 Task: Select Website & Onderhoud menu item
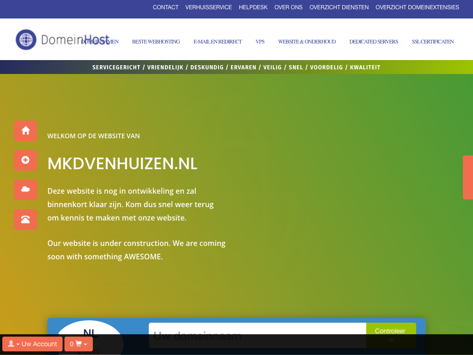coord(307,42)
